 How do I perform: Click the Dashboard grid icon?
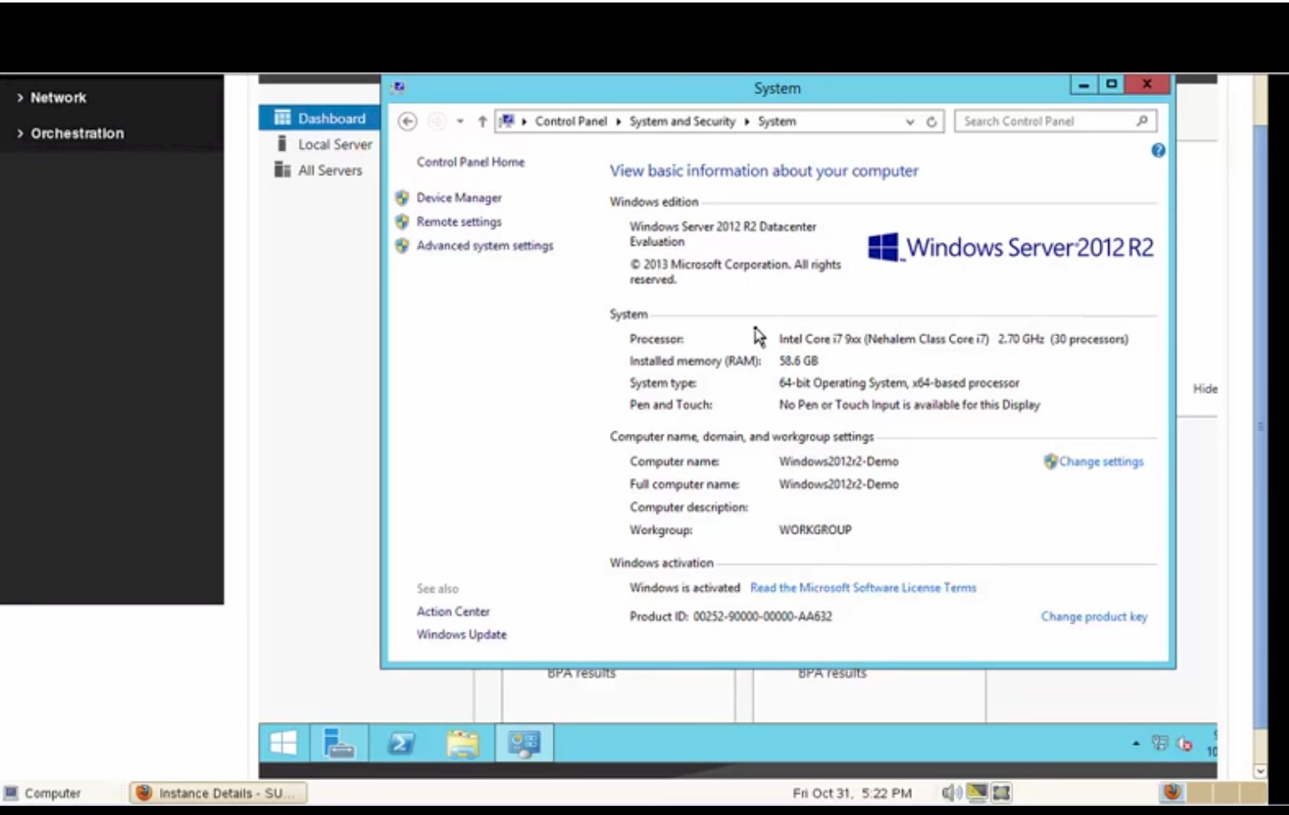(x=282, y=117)
